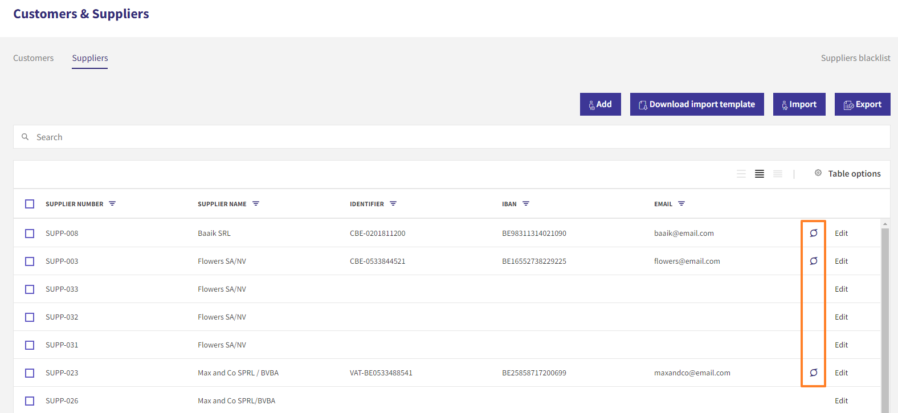Open IBAN column filter
This screenshot has height=413, width=898.
tap(526, 203)
